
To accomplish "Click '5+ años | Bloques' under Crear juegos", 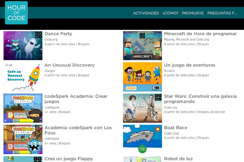I will coord(58,112).
